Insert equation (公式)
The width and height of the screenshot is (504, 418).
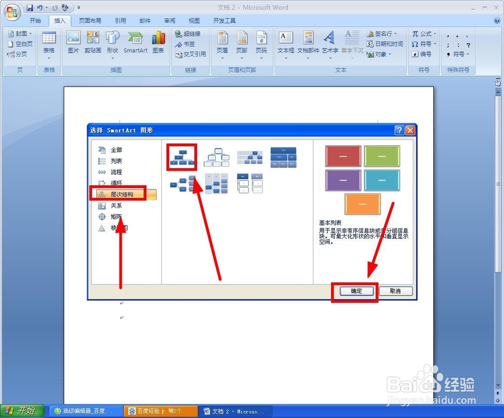pyautogui.click(x=424, y=34)
